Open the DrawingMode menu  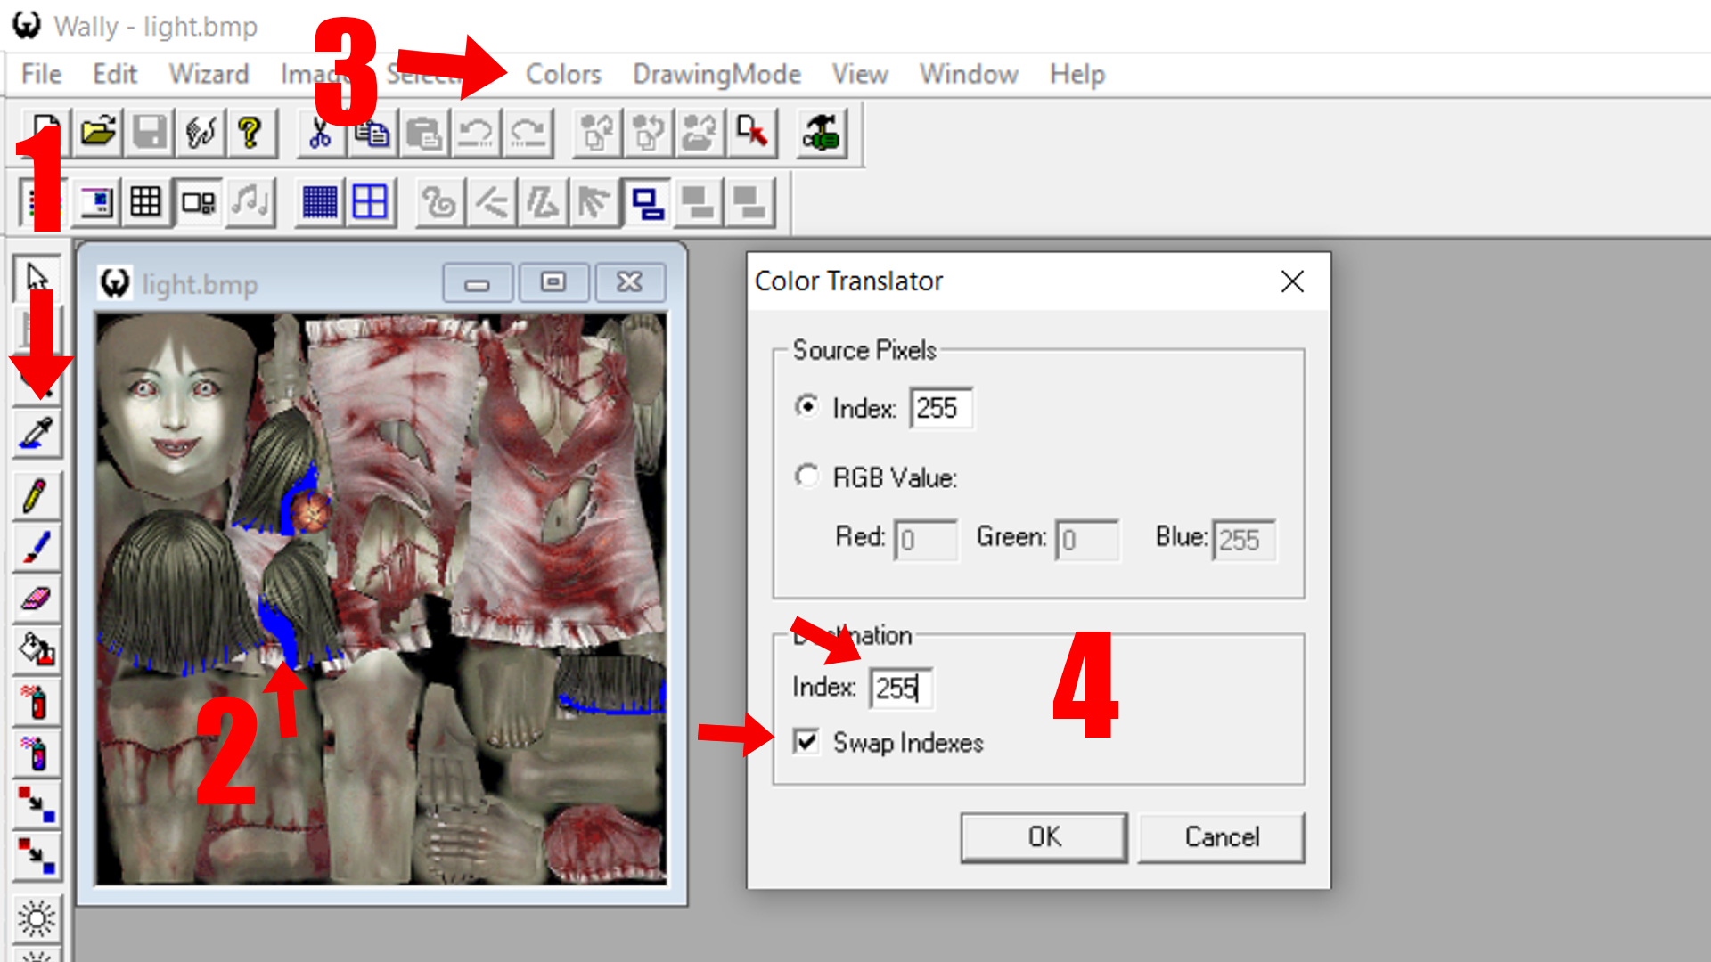coord(716,74)
